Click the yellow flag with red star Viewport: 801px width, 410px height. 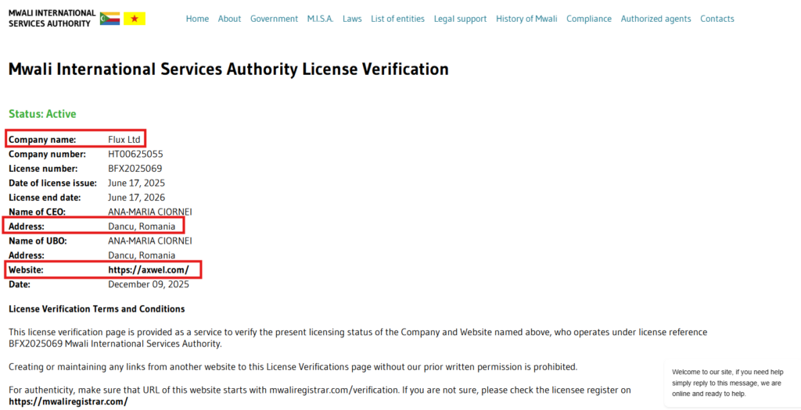pos(135,19)
